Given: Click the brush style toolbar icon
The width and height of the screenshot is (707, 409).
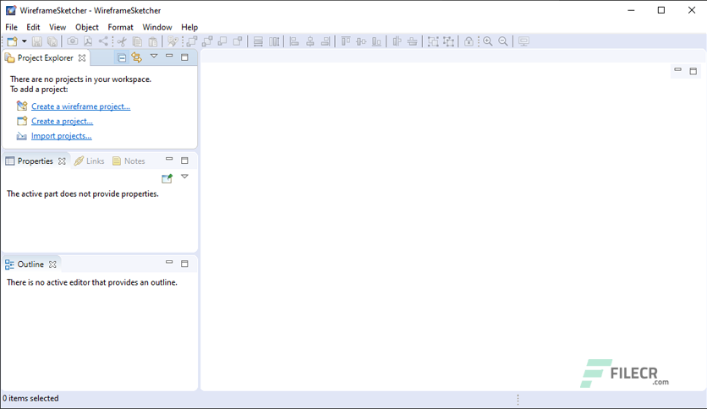Looking at the screenshot, I should pyautogui.click(x=173, y=41).
